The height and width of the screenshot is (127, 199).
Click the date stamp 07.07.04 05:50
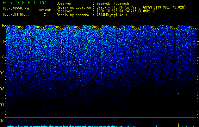16,15
